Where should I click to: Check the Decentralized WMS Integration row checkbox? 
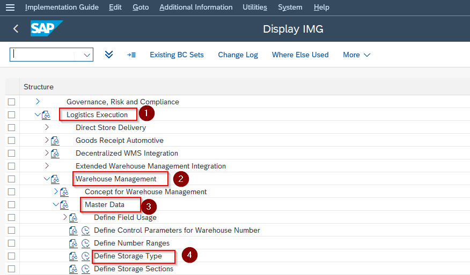point(11,154)
